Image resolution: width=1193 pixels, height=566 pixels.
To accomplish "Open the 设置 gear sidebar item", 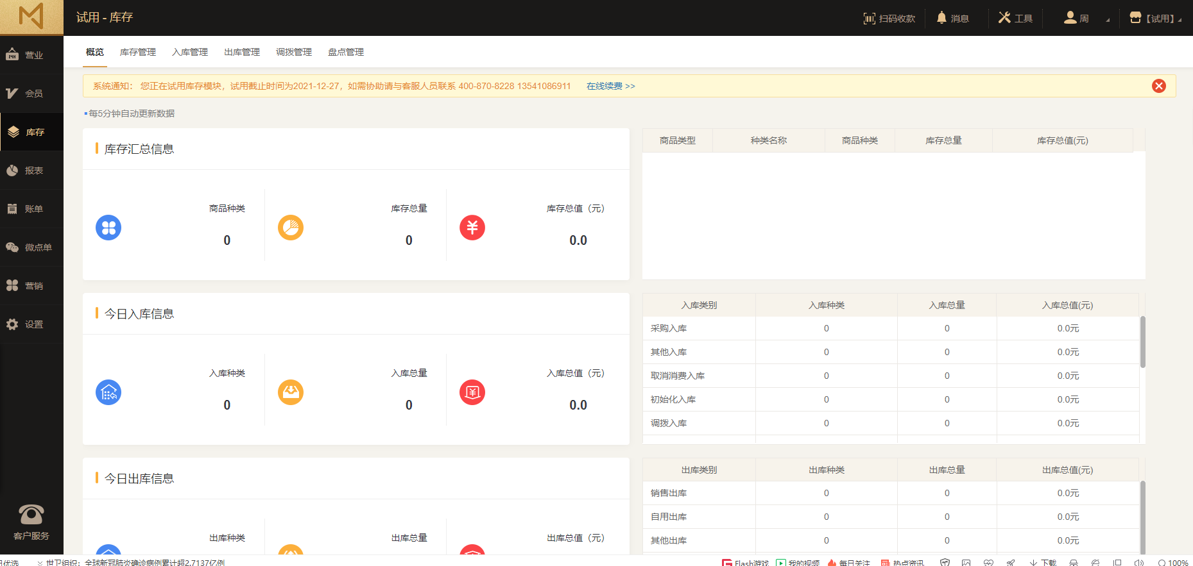I will tap(31, 324).
